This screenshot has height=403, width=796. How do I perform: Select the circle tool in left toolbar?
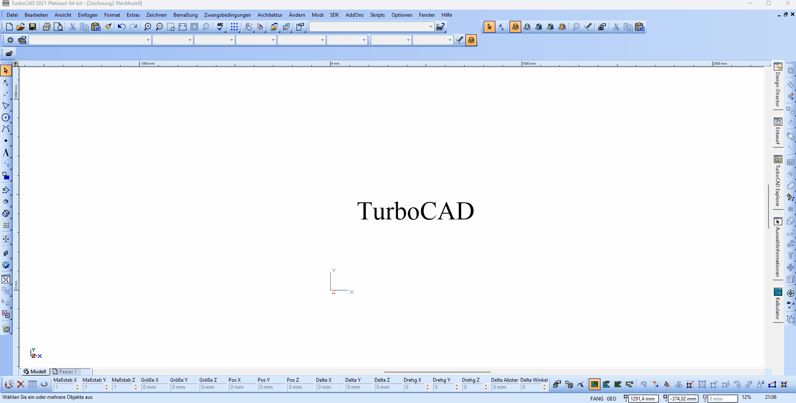(6, 118)
